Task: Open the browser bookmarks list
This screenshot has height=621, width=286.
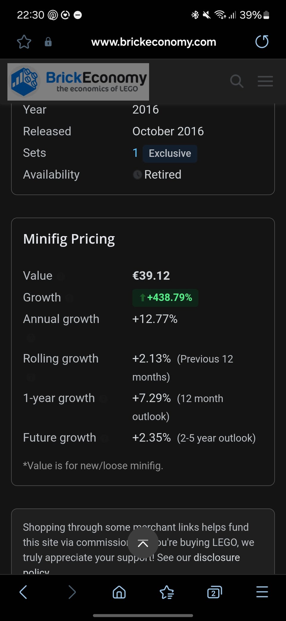Action: point(167,592)
